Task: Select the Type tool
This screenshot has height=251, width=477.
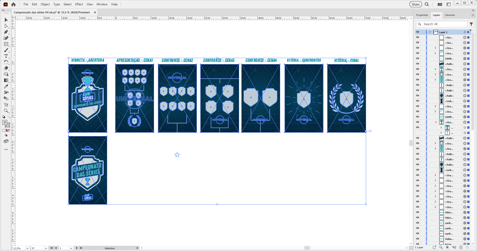Action: pyautogui.click(x=6, y=56)
